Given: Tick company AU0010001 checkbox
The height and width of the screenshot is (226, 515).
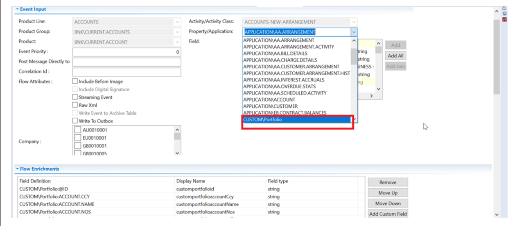Looking at the screenshot, I should coord(78,130).
